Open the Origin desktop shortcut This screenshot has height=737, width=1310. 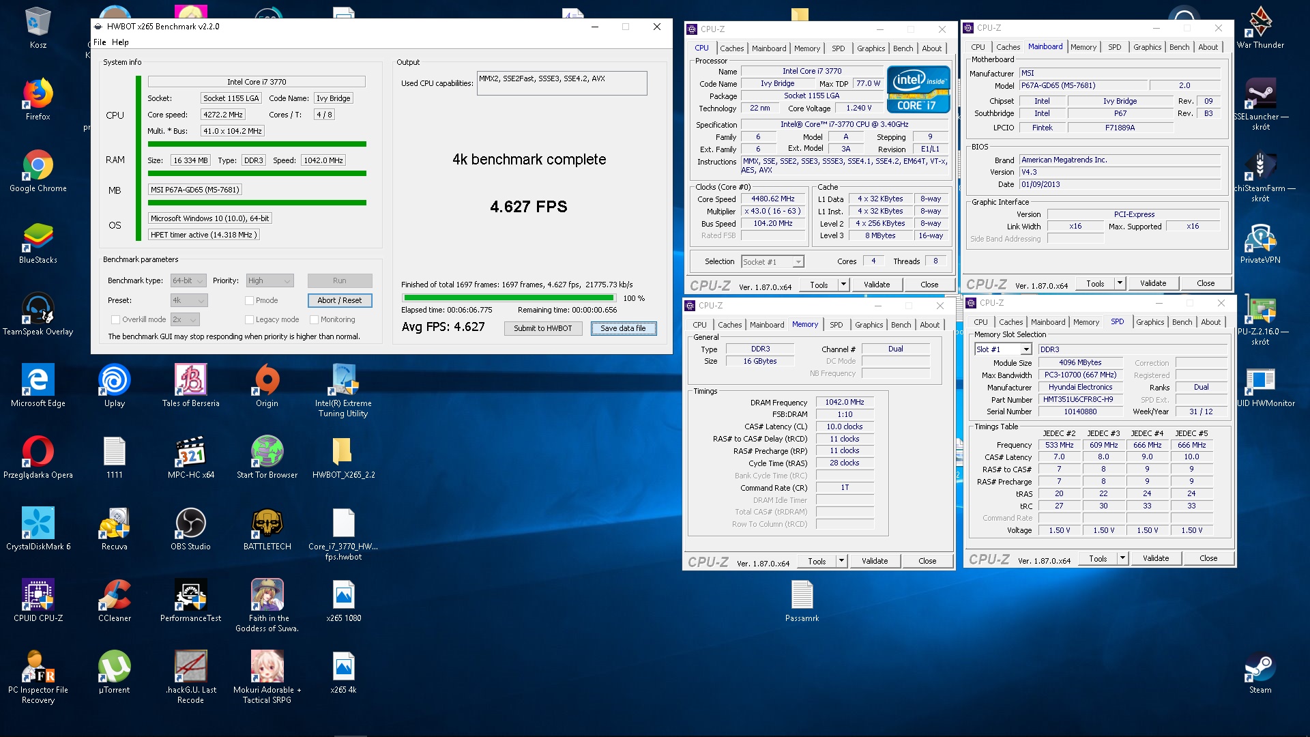267,386
